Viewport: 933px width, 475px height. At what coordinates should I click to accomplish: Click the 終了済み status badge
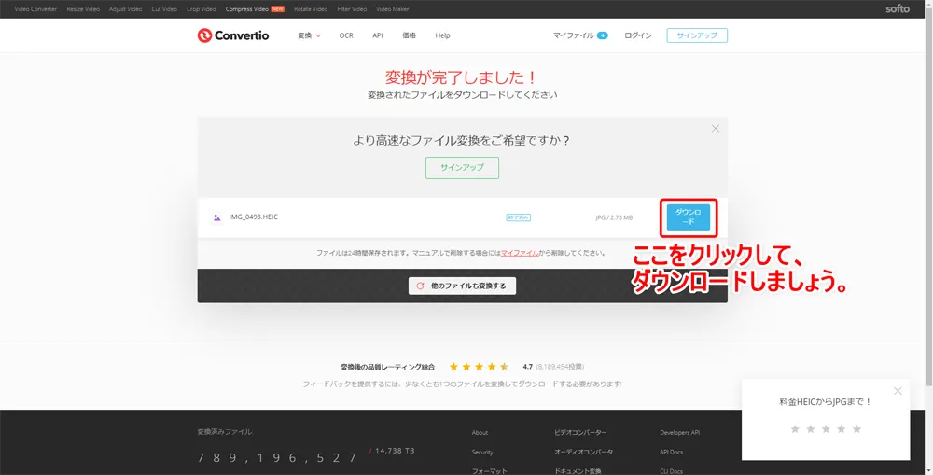(518, 217)
